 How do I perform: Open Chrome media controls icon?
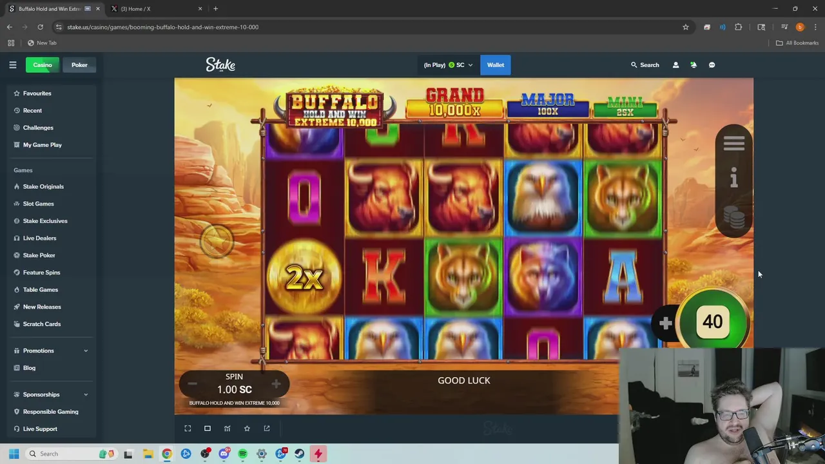(x=784, y=27)
